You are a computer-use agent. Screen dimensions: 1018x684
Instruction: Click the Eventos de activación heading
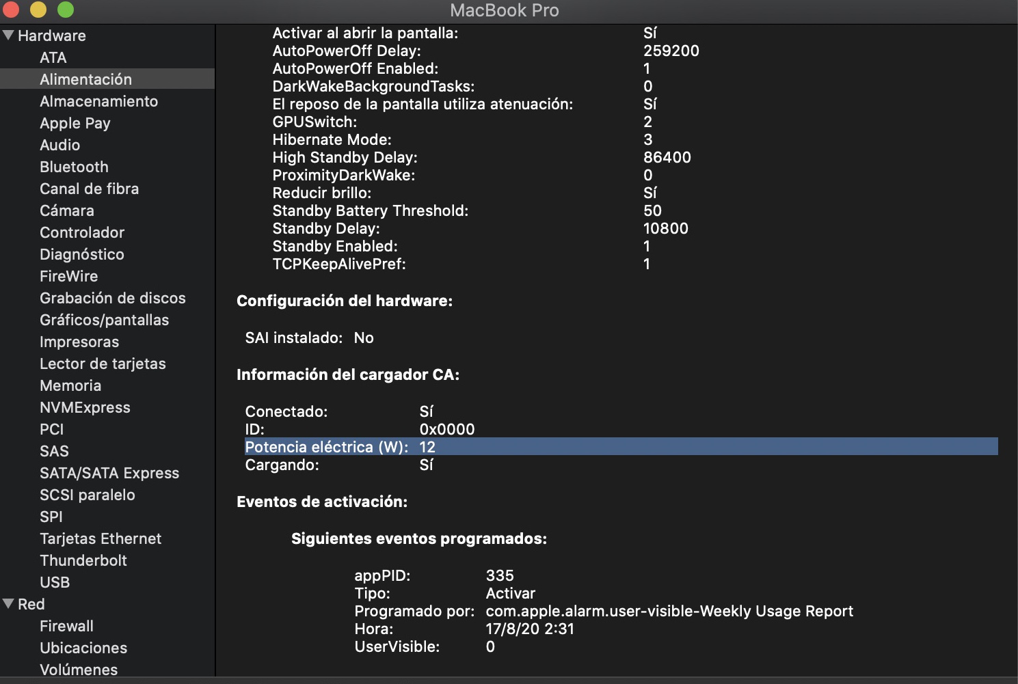click(x=322, y=502)
